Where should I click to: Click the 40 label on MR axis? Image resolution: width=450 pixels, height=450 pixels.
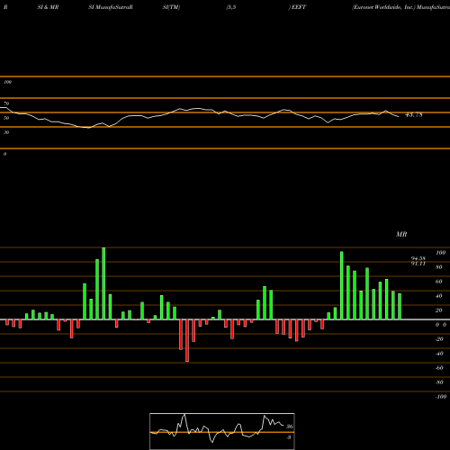coord(438,296)
